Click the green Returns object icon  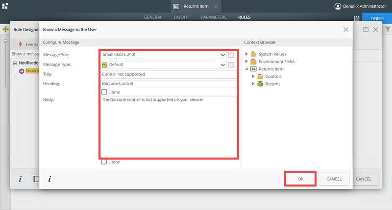pos(260,84)
